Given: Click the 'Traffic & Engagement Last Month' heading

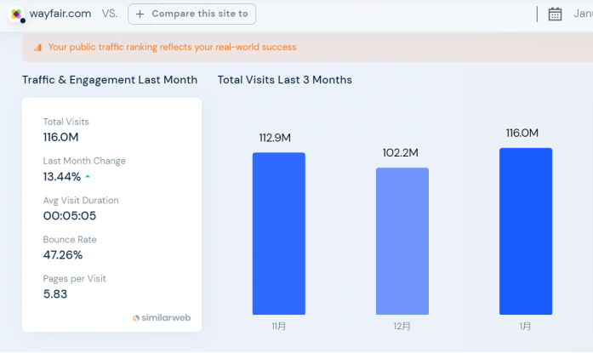Looking at the screenshot, I should 110,80.
